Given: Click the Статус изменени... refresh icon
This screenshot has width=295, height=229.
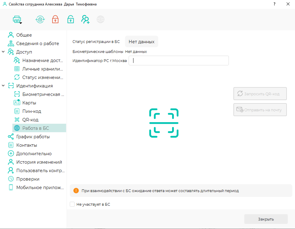Looking at the screenshot, I should pyautogui.click(x=17, y=77).
